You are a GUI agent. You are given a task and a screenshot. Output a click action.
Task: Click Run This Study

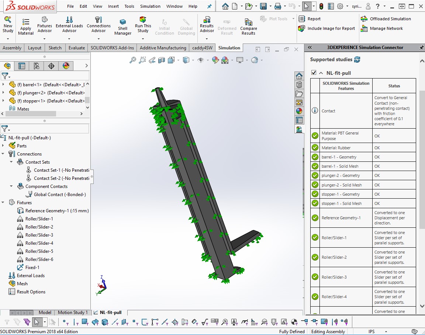(x=143, y=26)
